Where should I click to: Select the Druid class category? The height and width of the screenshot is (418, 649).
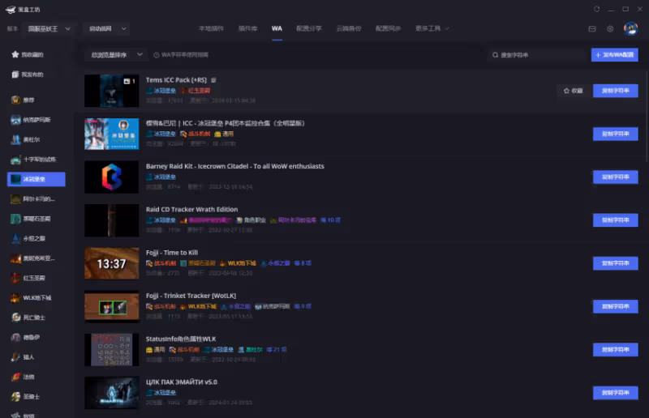[26, 337]
